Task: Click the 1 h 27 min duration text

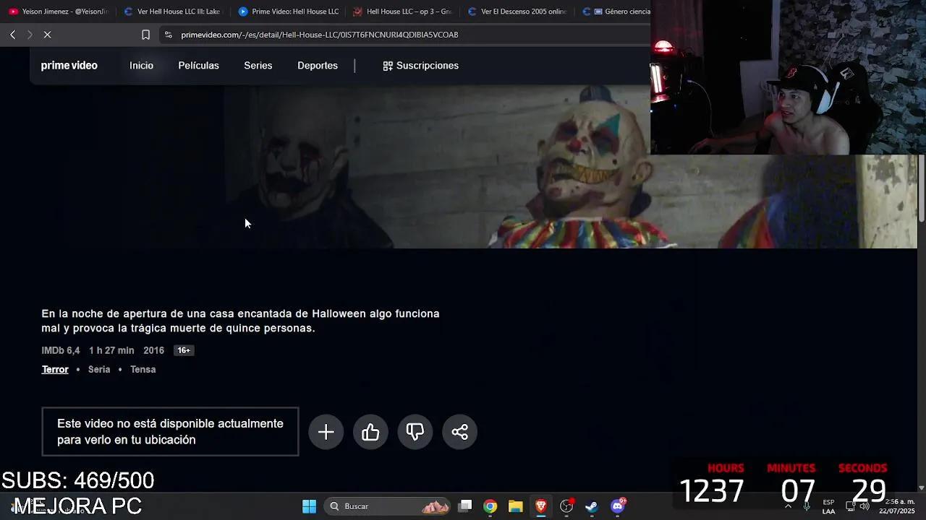Action: pyautogui.click(x=111, y=350)
